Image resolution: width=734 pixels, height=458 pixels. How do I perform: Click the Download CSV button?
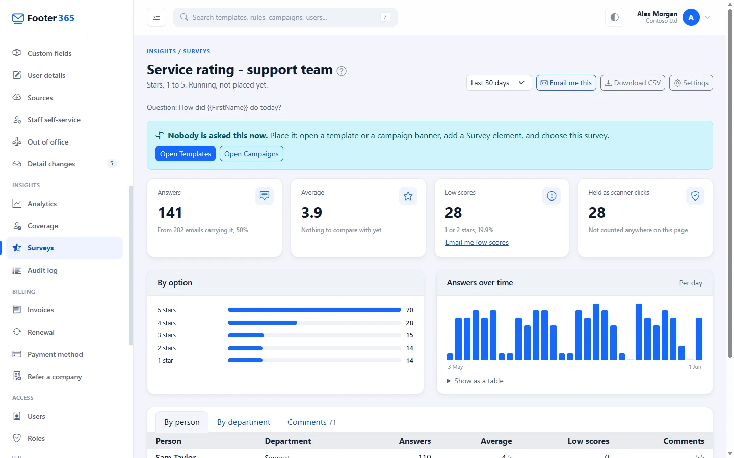coord(633,83)
